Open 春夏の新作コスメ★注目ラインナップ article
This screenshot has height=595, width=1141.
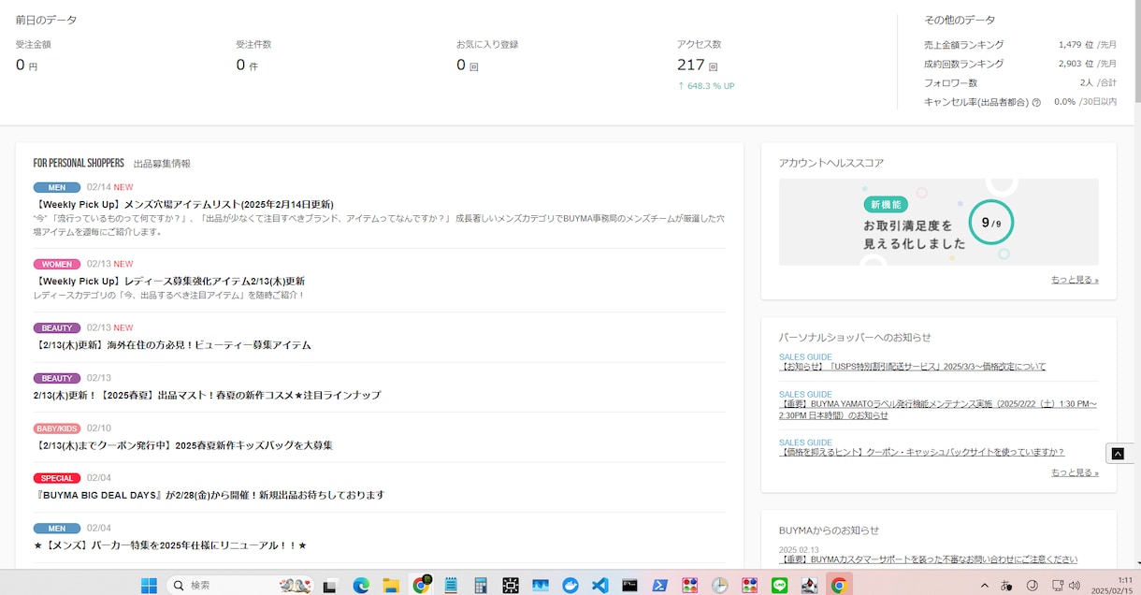(207, 396)
